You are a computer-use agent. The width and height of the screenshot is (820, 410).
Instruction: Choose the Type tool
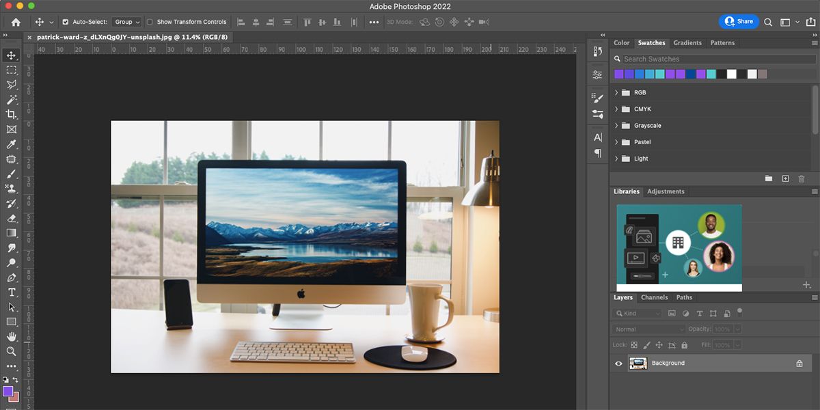[11, 292]
